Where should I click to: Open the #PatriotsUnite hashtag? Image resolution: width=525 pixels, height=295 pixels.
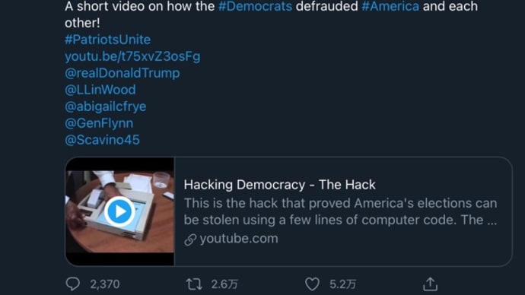point(108,40)
